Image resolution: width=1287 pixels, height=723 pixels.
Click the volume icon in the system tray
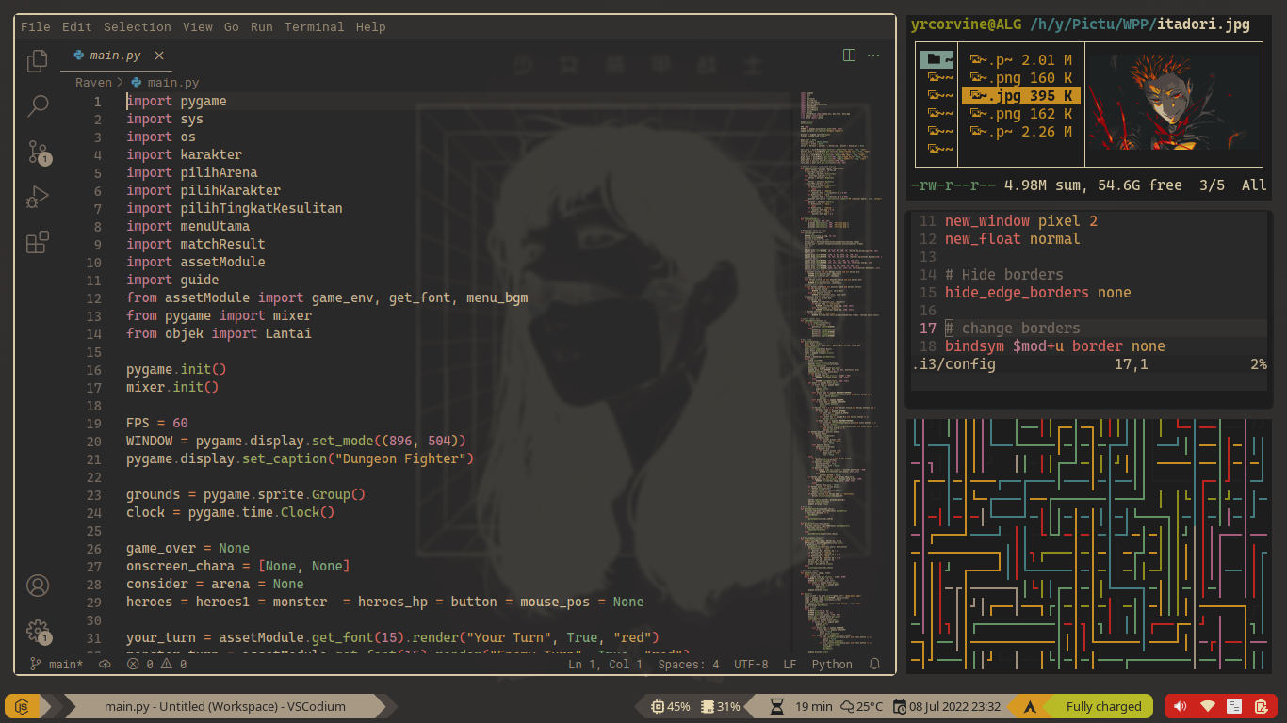(x=1182, y=706)
